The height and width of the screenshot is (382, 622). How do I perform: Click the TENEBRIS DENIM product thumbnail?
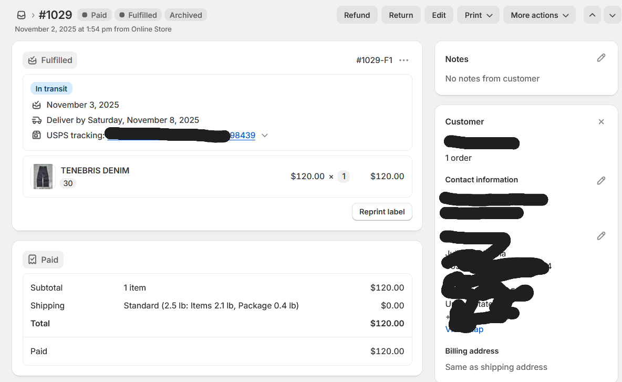click(x=43, y=177)
